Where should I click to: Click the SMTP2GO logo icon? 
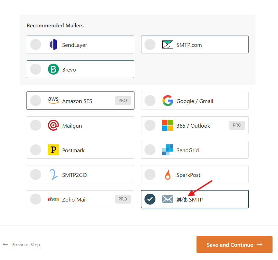pos(53,174)
